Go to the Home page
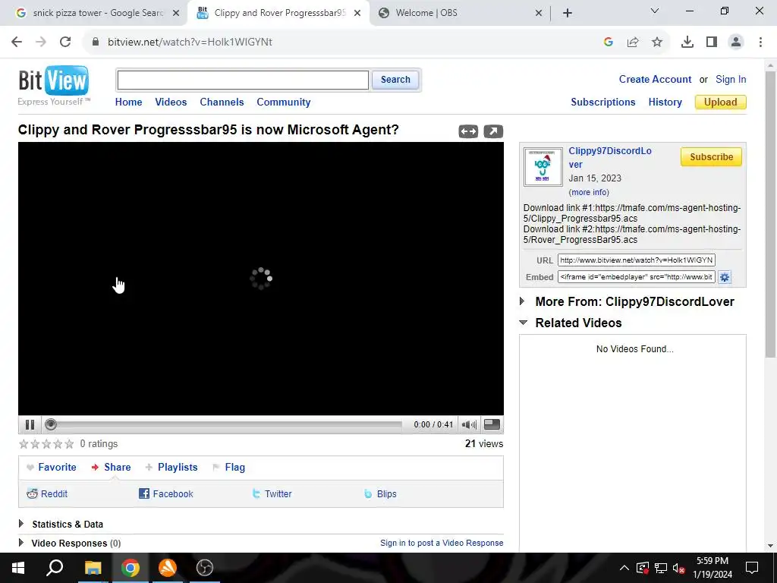This screenshot has height=583, width=777. pyautogui.click(x=128, y=102)
